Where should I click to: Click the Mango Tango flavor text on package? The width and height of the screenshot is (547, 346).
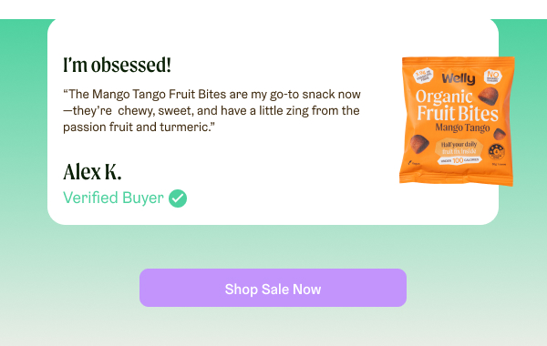pos(462,127)
